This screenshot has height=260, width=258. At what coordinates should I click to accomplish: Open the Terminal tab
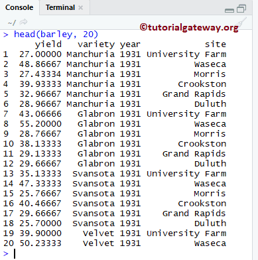point(60,7)
